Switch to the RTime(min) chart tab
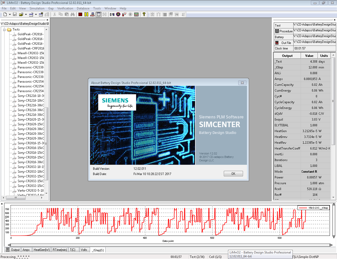The image size is (337, 259). click(x=60, y=250)
